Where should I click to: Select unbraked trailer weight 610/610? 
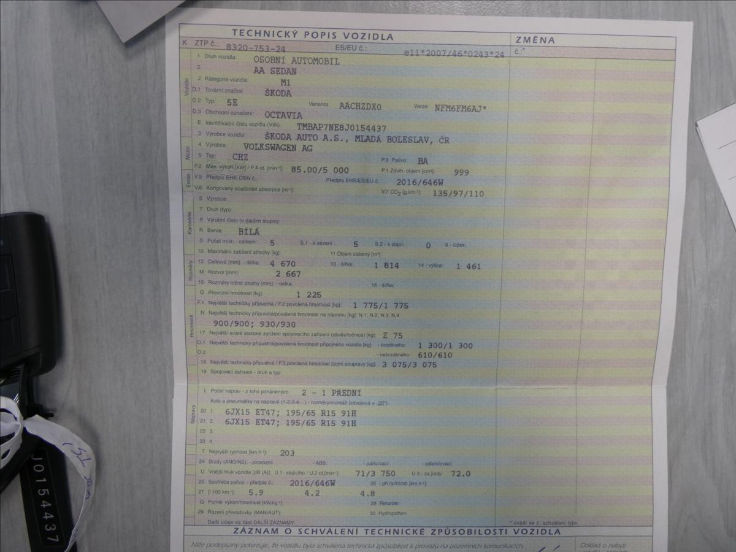tap(434, 355)
